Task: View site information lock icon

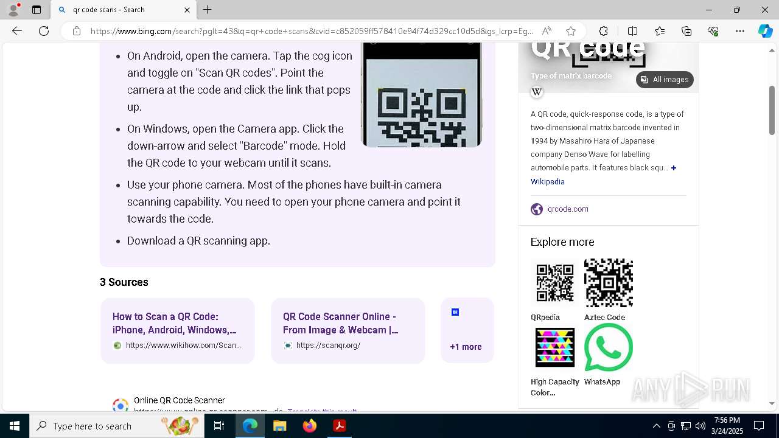Action: (77, 31)
